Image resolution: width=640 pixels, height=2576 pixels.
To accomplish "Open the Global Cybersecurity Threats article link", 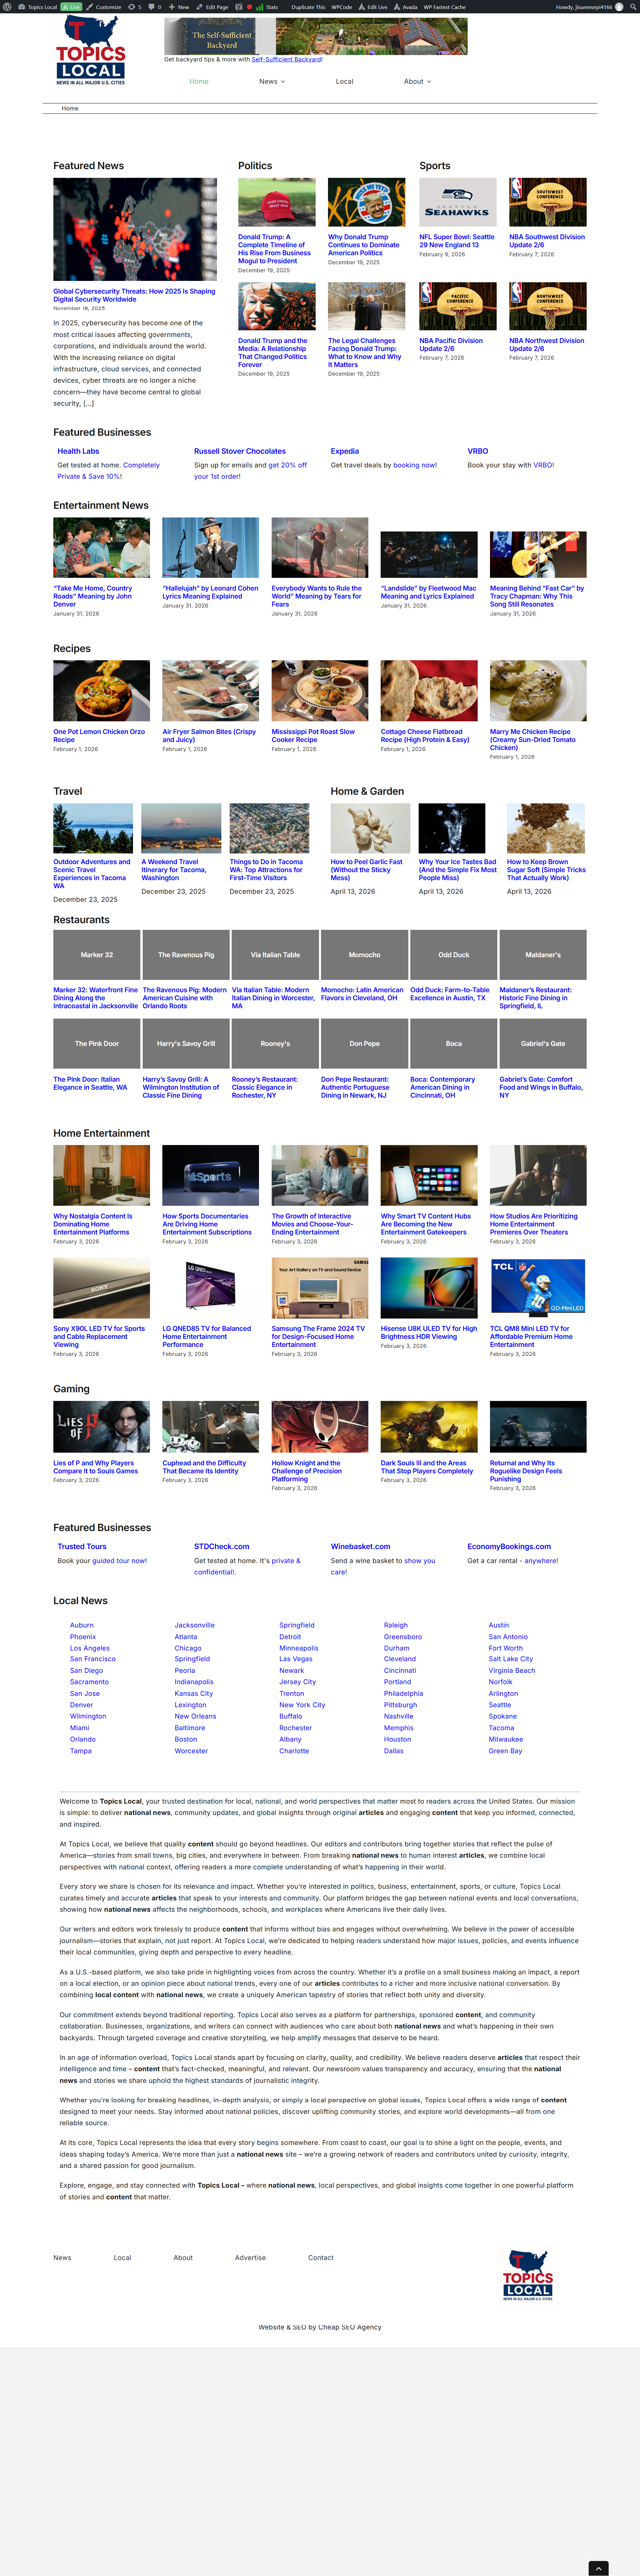I will [x=134, y=295].
